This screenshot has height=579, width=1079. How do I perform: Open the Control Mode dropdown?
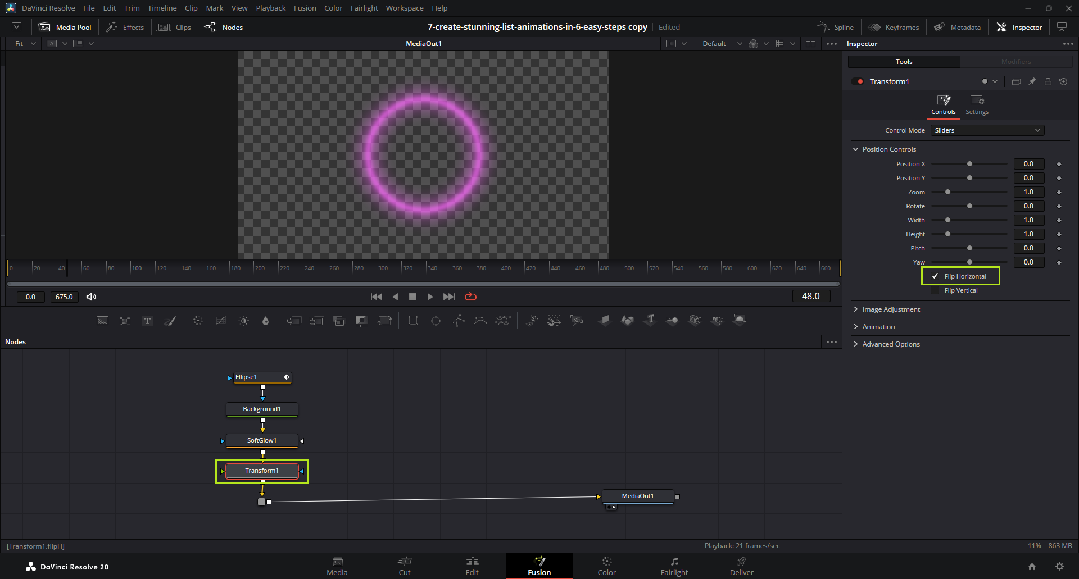(987, 130)
